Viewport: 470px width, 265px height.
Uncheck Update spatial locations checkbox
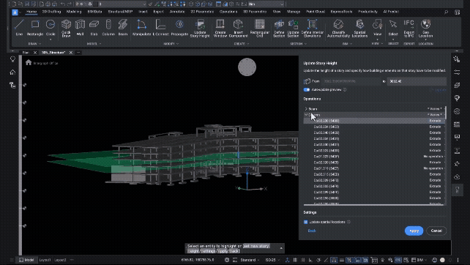click(306, 222)
